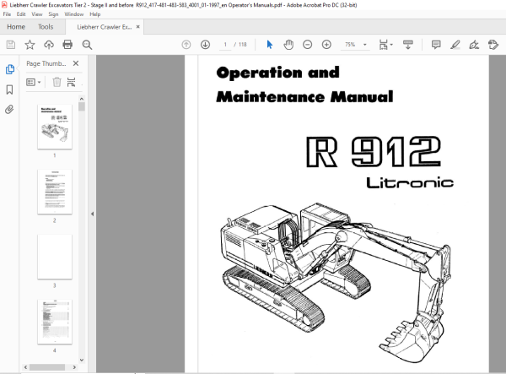Click the thumbnail horizontal scrollbar handle
The width and height of the screenshot is (506, 374).
(47, 367)
